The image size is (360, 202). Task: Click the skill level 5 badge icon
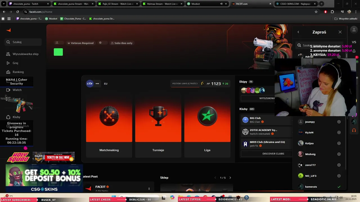202,84
